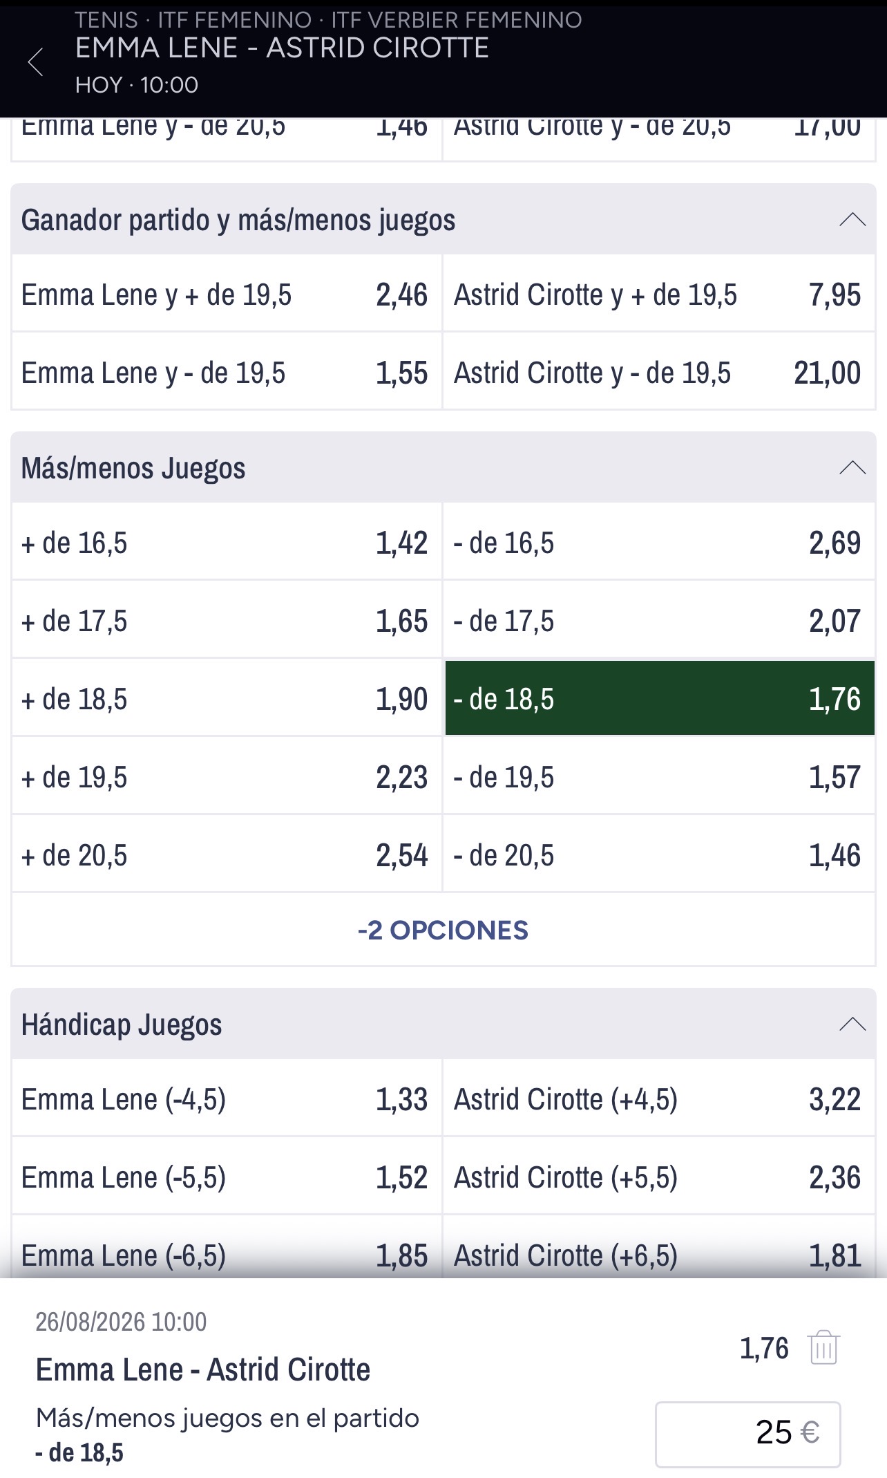Show fewer options with -2 OPCIONES

point(443,930)
